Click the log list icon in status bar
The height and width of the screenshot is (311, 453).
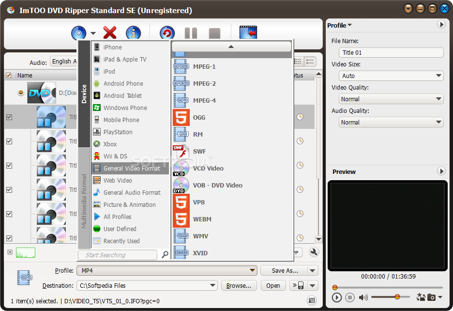[312, 300]
